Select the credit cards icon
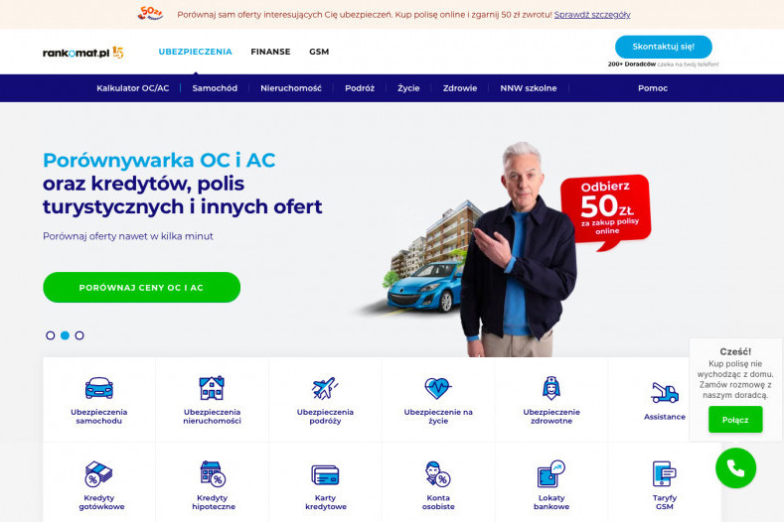784x522 pixels. tap(325, 474)
